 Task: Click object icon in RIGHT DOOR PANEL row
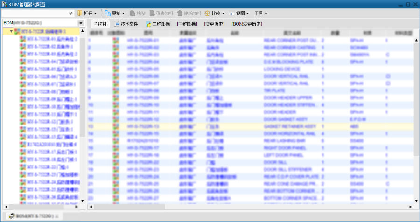[x=116, y=148]
